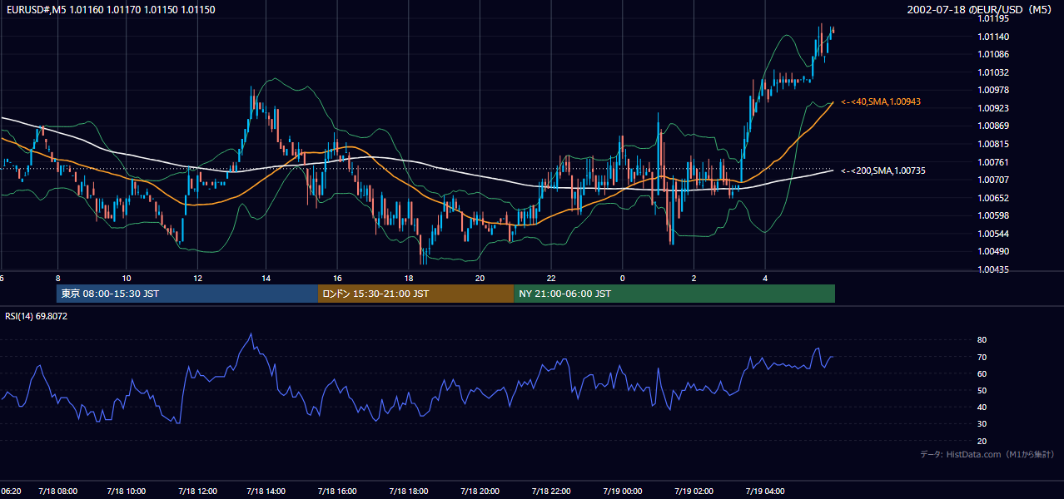
Task: Click the 7/19 04:00 bottom date label
Action: pyautogui.click(x=765, y=492)
